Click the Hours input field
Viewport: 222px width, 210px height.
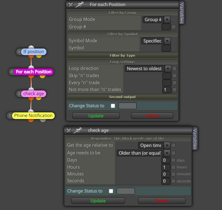[166, 167]
